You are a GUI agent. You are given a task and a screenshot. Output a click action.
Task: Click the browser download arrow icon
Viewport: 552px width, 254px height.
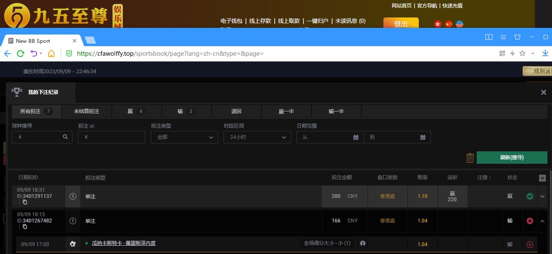[x=545, y=53]
